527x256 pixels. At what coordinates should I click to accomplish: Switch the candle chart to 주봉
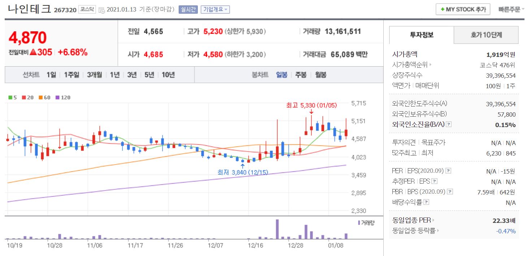pyautogui.click(x=301, y=75)
